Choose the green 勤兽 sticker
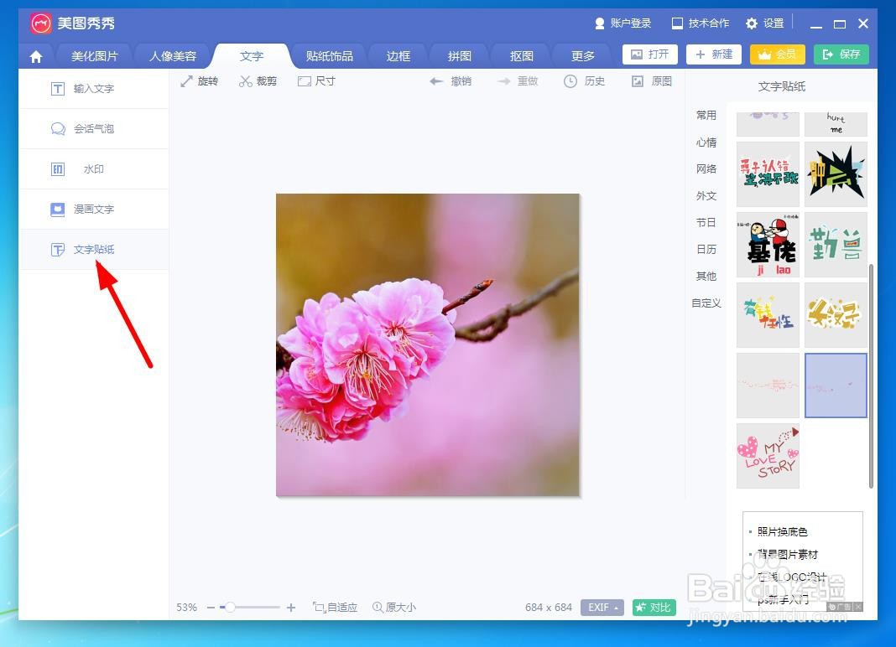This screenshot has width=896, height=647. 836,245
